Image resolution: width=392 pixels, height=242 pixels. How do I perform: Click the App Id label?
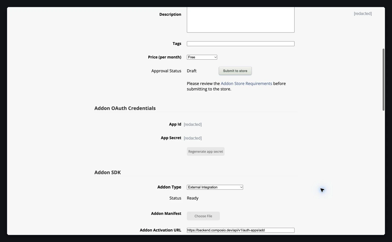coord(175,124)
